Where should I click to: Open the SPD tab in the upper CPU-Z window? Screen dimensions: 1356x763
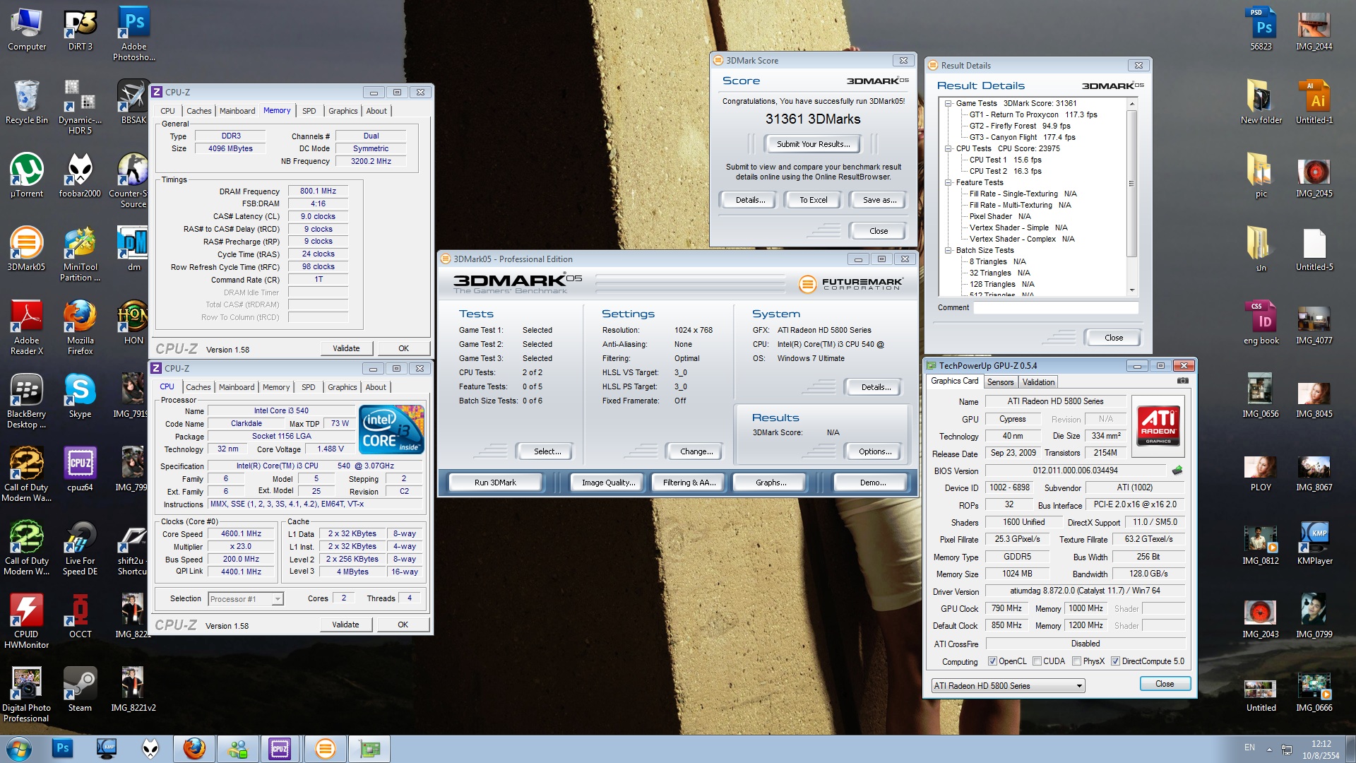[309, 111]
